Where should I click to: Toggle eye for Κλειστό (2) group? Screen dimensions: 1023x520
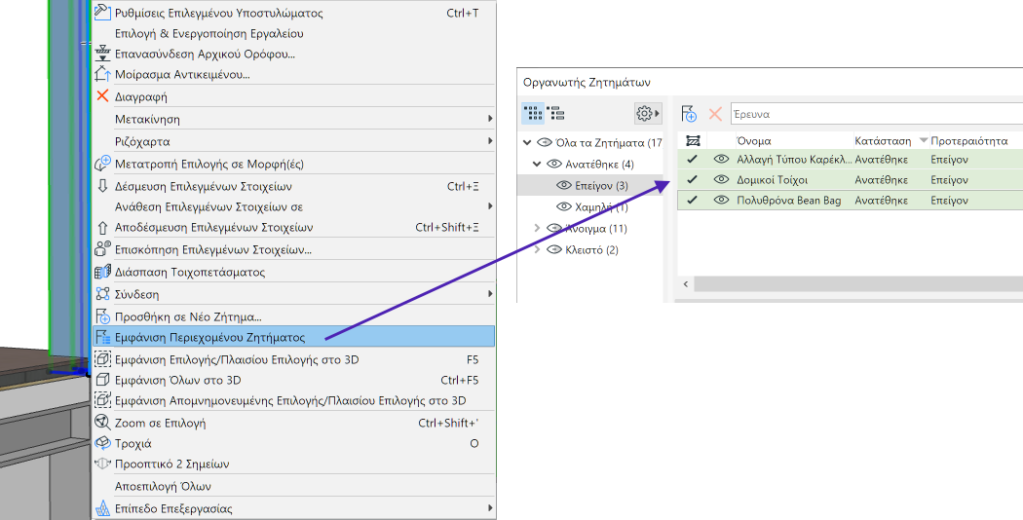(x=554, y=249)
